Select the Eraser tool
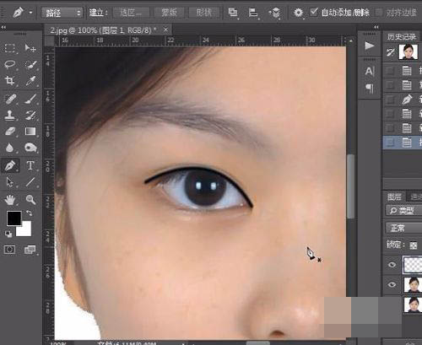This screenshot has width=422, height=345. tap(10, 132)
